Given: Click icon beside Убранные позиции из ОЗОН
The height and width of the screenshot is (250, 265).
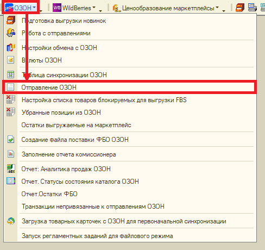Looking at the screenshot, I should coord(11,112).
